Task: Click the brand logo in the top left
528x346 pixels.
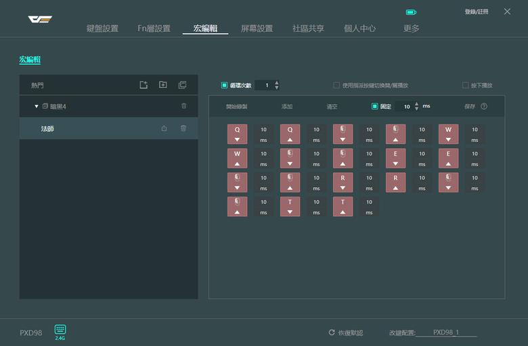Action: point(40,19)
